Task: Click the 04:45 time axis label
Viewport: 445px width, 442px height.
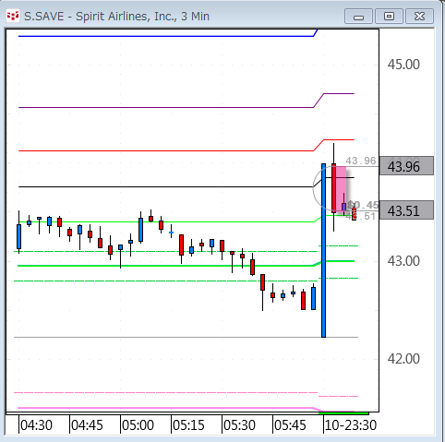Action: (x=87, y=425)
